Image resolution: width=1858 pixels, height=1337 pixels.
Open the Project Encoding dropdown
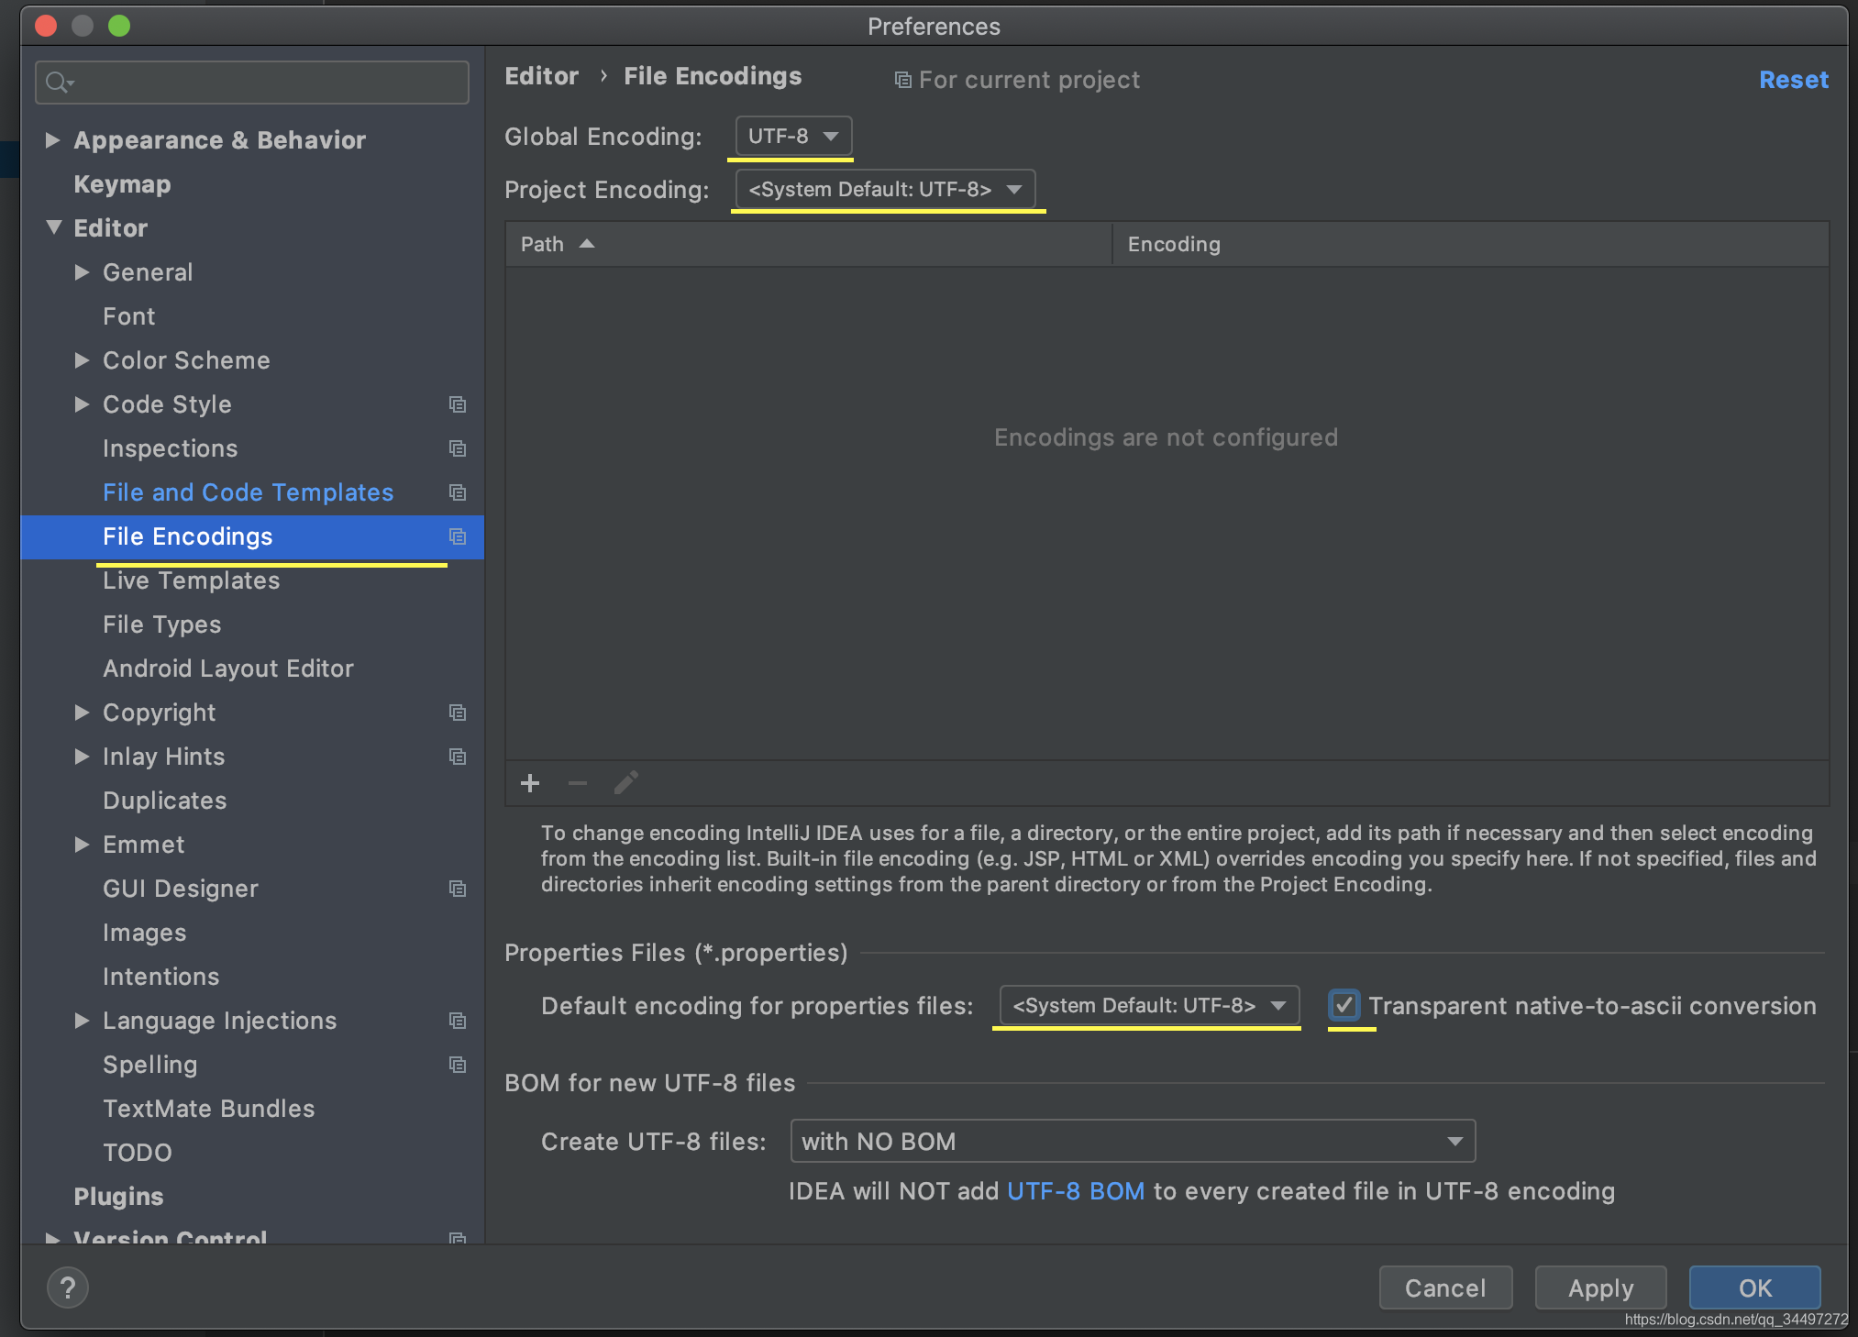click(885, 190)
